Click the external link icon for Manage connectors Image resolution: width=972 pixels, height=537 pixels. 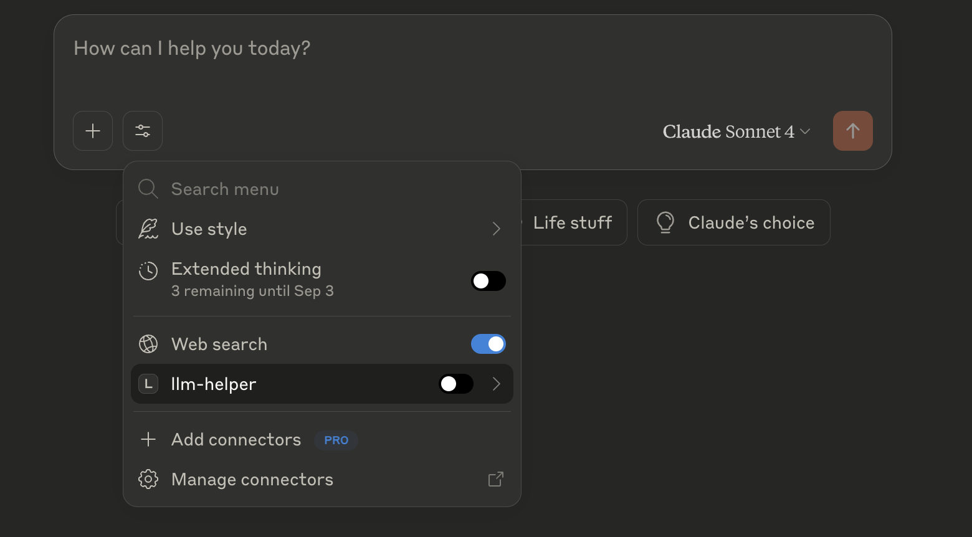click(x=496, y=479)
